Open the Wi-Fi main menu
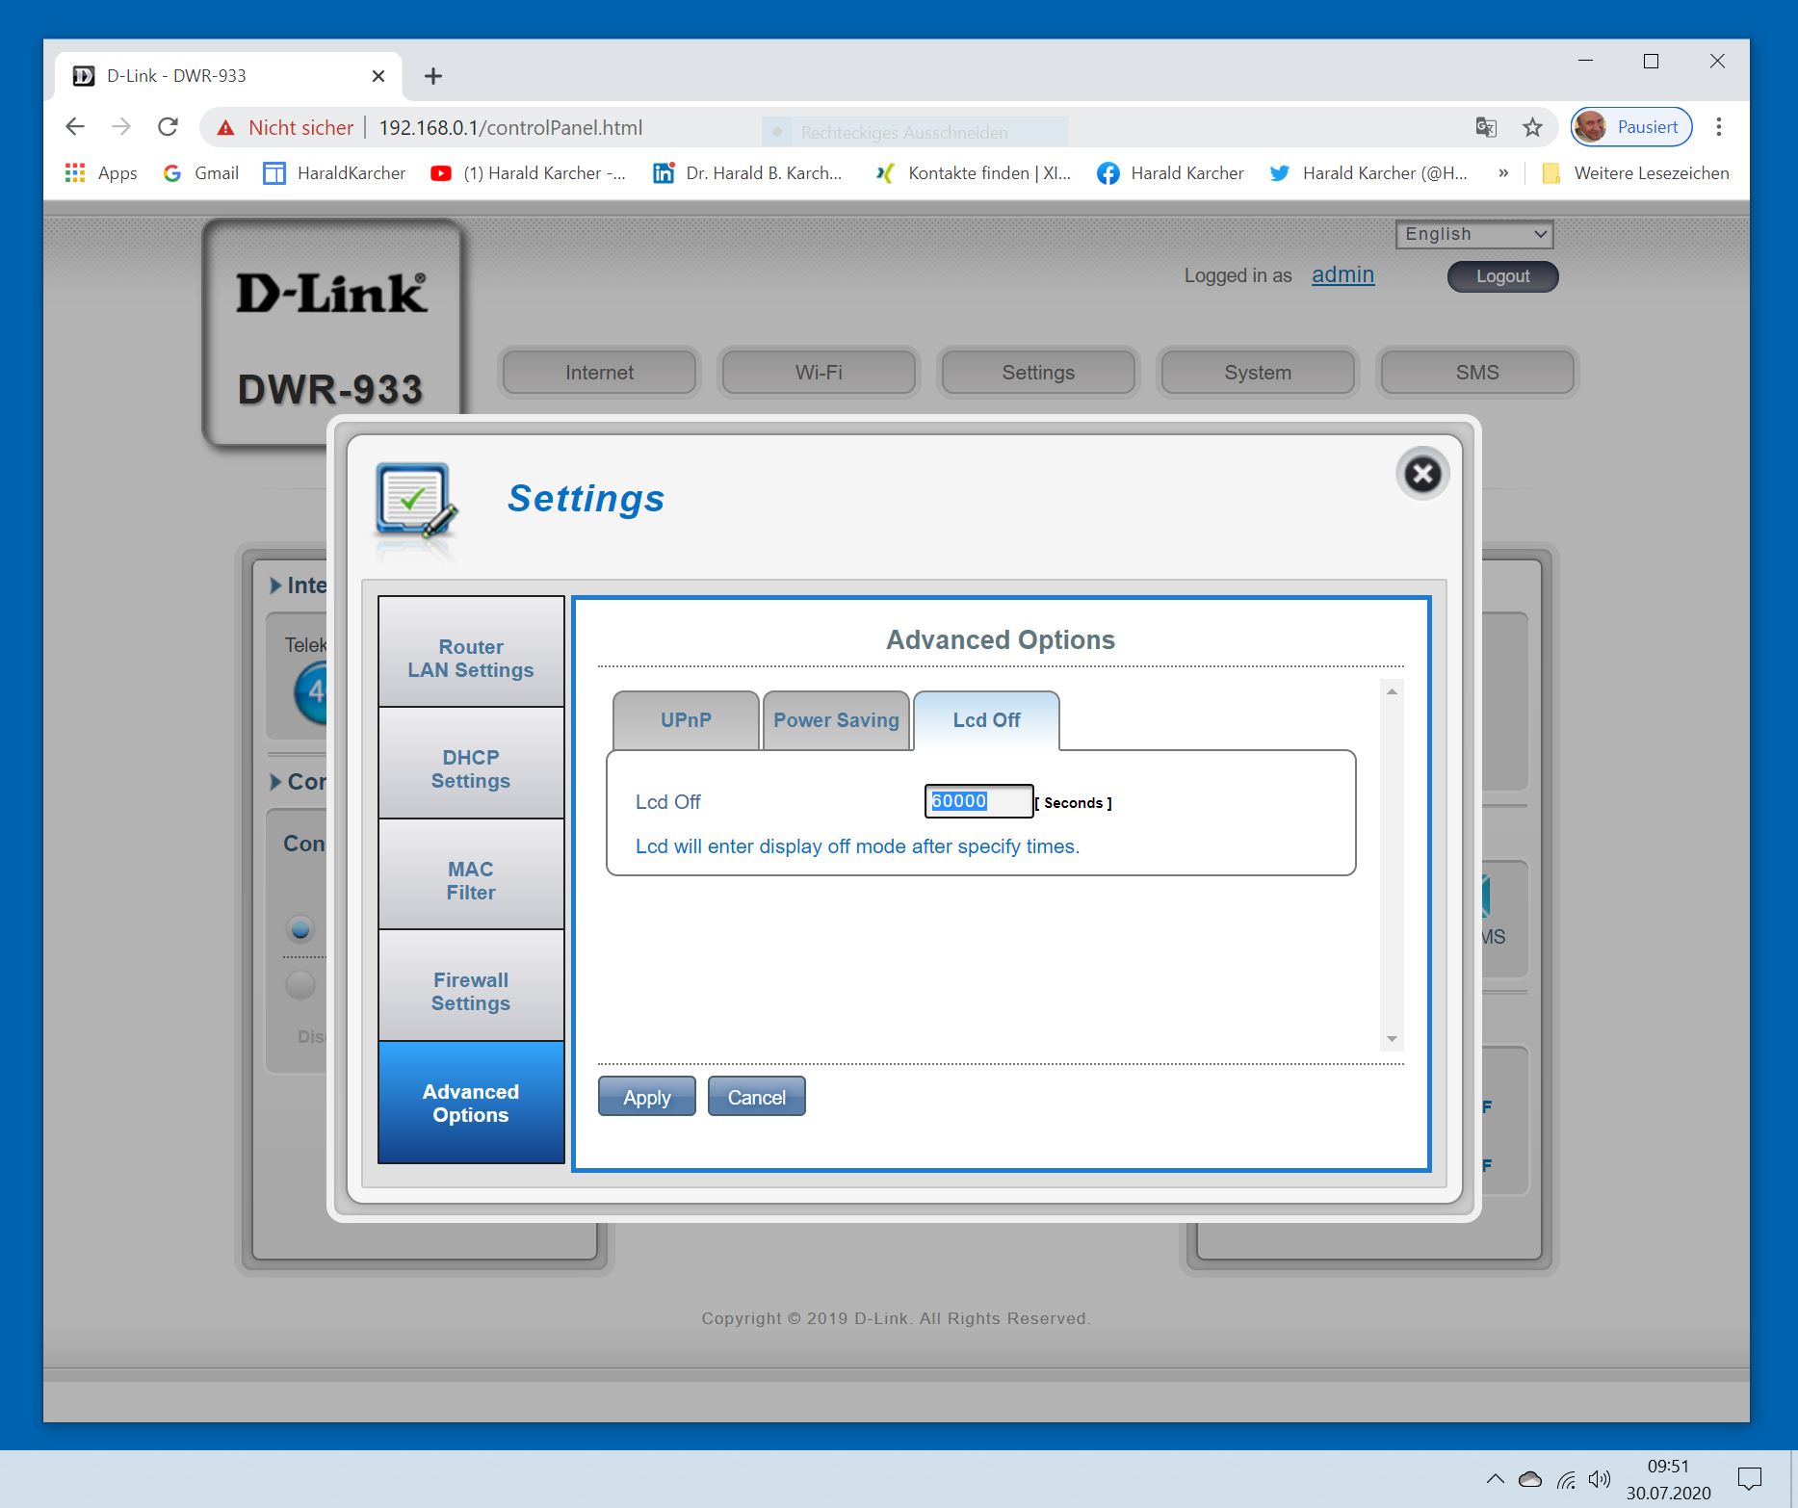 [820, 373]
